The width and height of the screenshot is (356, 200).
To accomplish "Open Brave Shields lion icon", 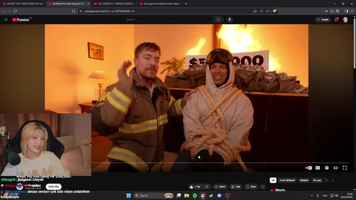I will tap(275, 11).
